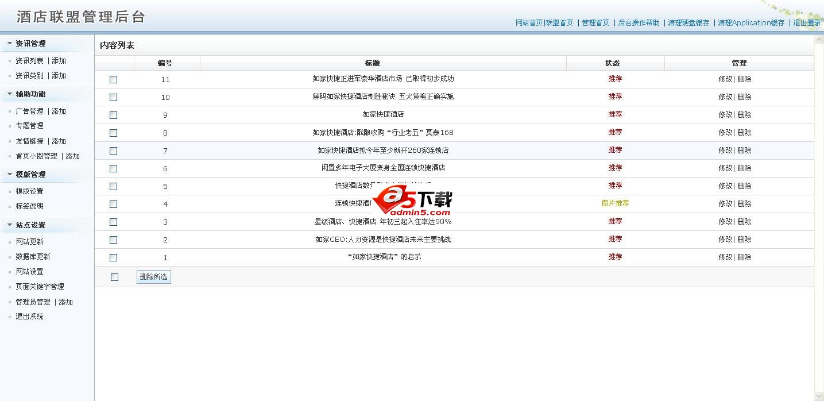The width and height of the screenshot is (824, 401).
Task: Open 标签说明 in sidebar
Action: click(x=29, y=206)
